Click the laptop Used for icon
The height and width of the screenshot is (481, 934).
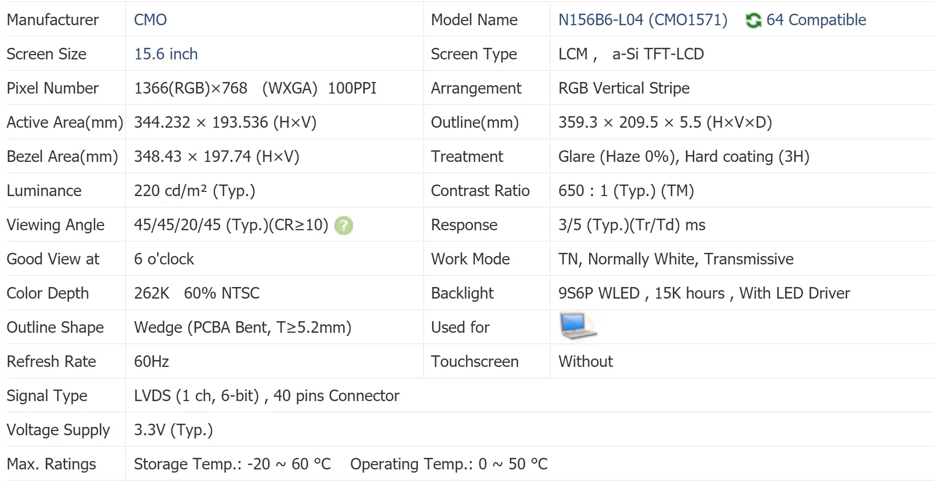578,326
